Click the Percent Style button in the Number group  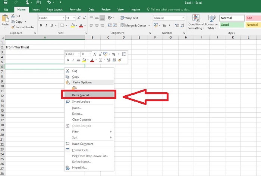[164, 25]
